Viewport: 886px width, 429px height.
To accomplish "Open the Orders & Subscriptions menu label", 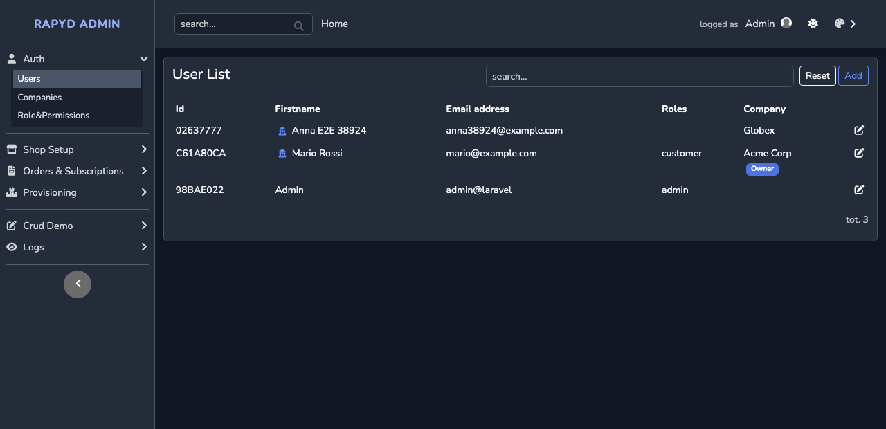I will (73, 171).
